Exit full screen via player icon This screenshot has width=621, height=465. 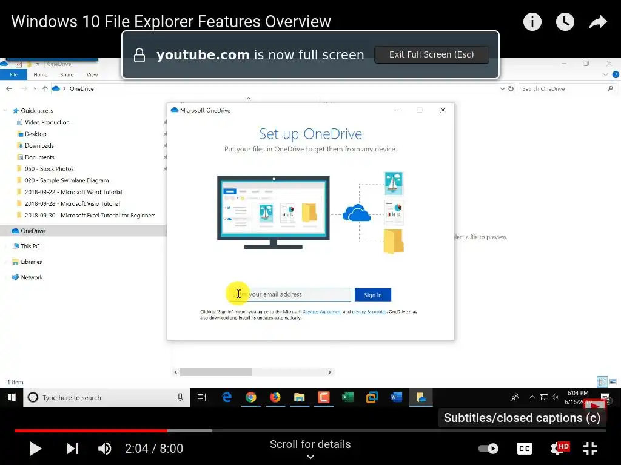click(590, 449)
